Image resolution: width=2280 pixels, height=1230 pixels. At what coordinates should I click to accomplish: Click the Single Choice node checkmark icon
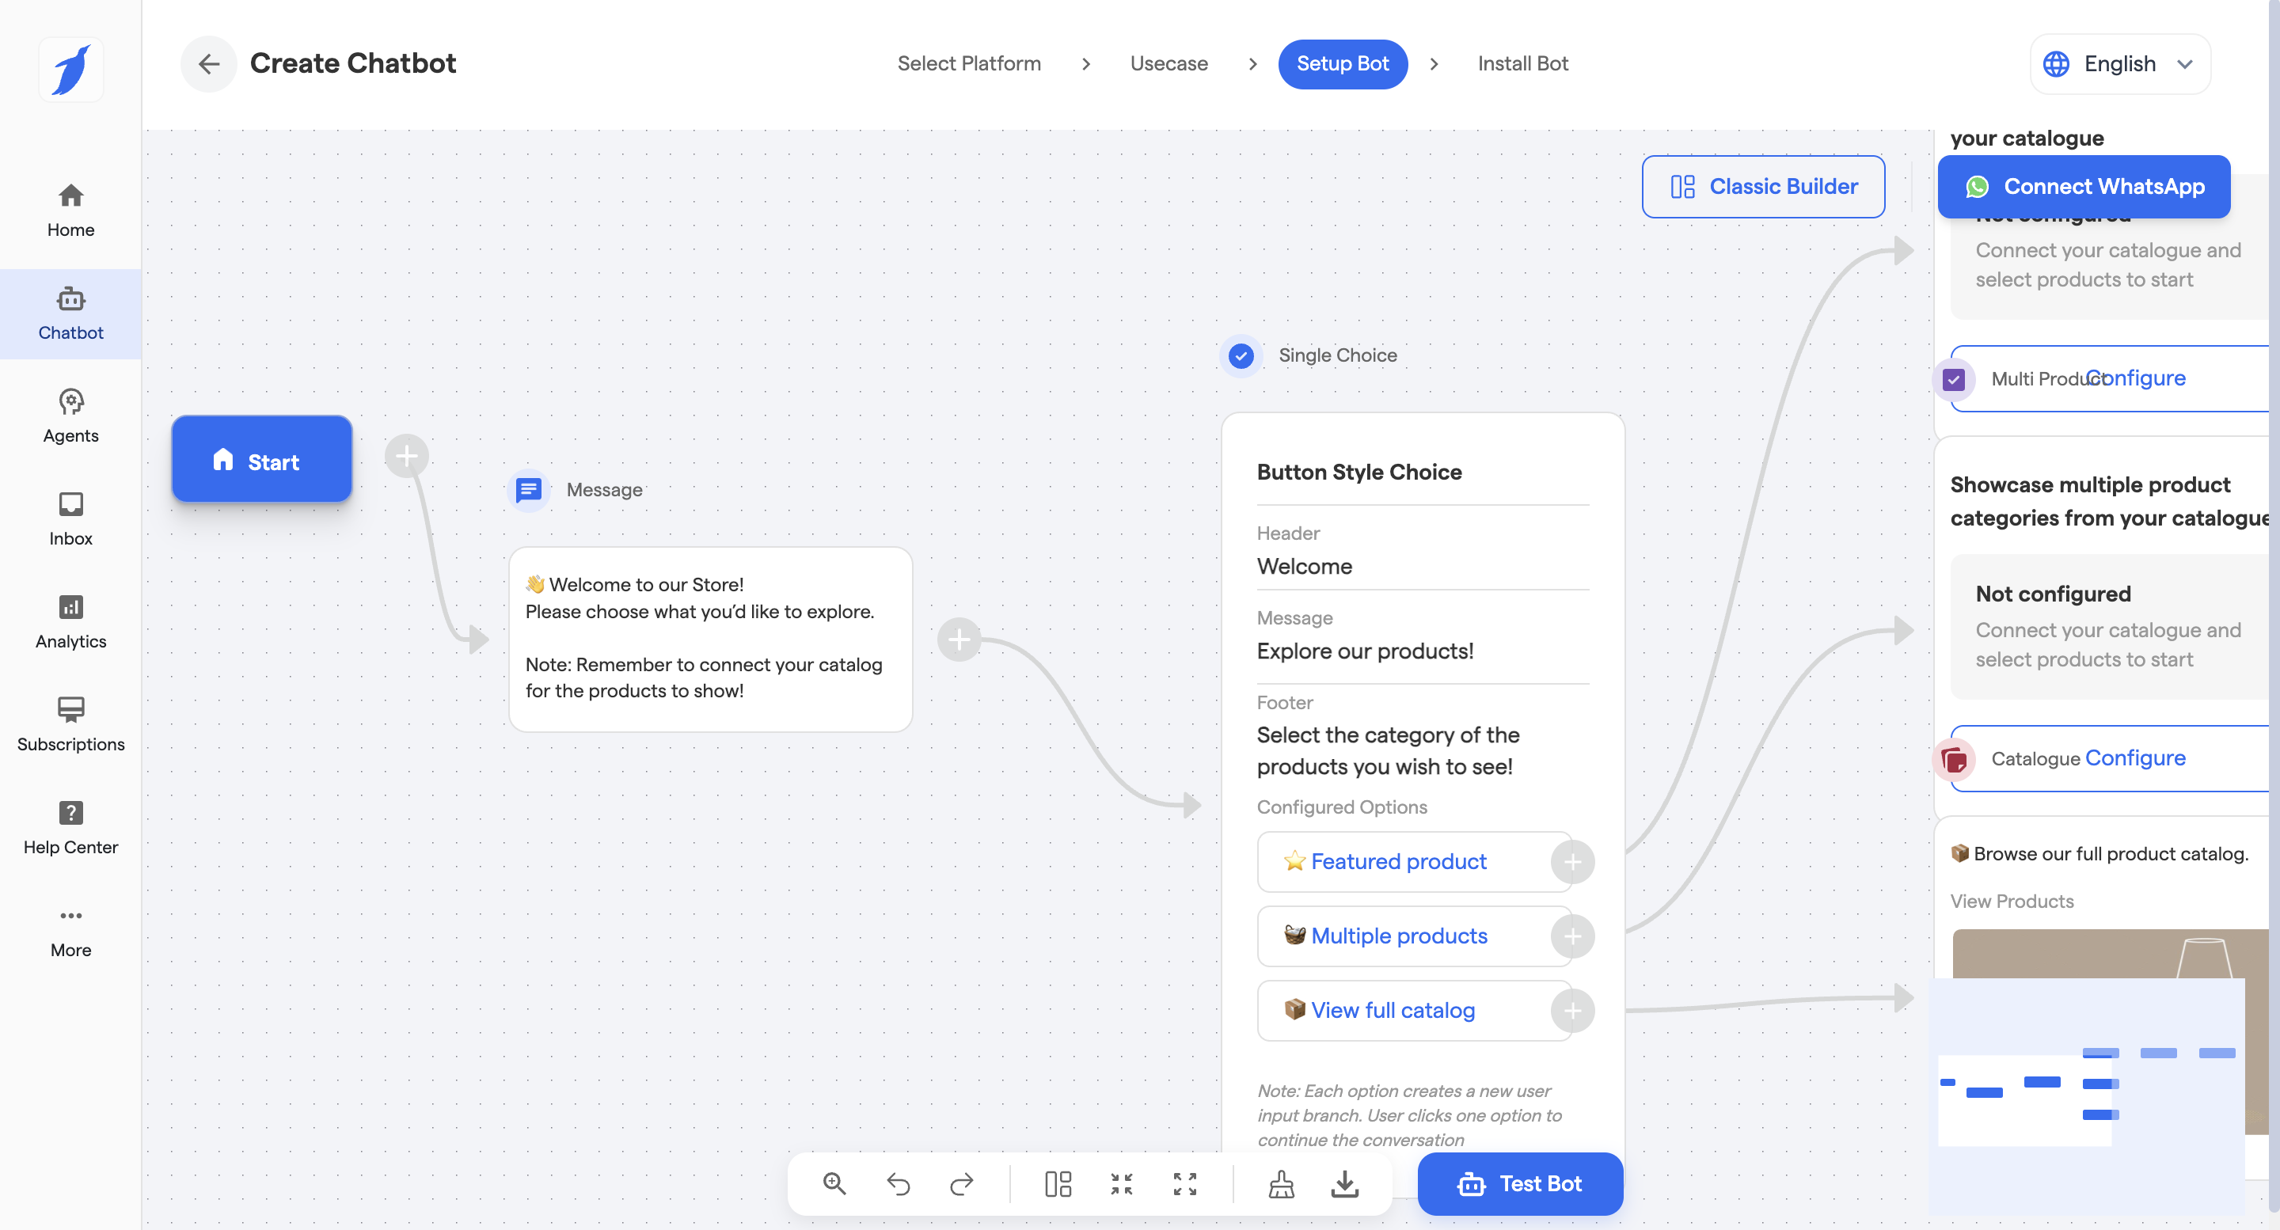coord(1241,355)
